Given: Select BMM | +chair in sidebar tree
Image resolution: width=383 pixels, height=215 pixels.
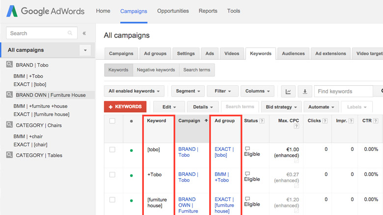Looking at the screenshot, I should (x=28, y=136).
